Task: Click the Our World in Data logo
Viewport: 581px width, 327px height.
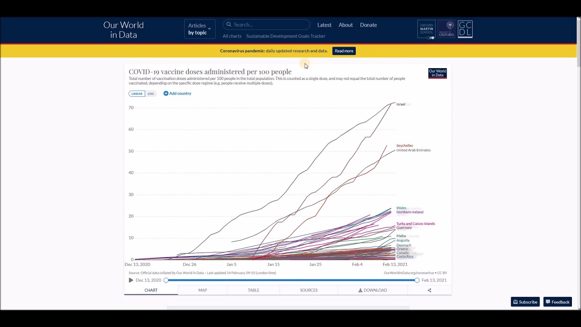Action: (123, 30)
